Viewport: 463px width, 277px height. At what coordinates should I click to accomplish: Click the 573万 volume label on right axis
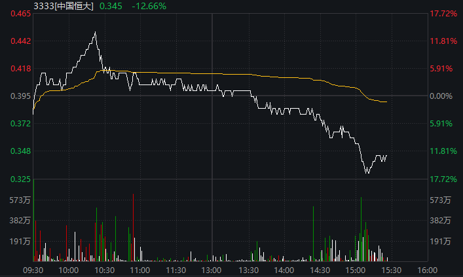pos(441,200)
